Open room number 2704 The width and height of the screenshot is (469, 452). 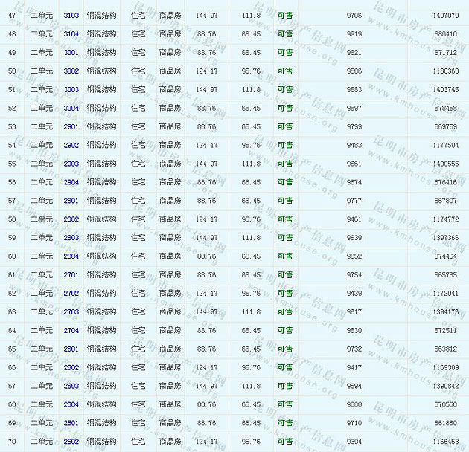click(71, 331)
